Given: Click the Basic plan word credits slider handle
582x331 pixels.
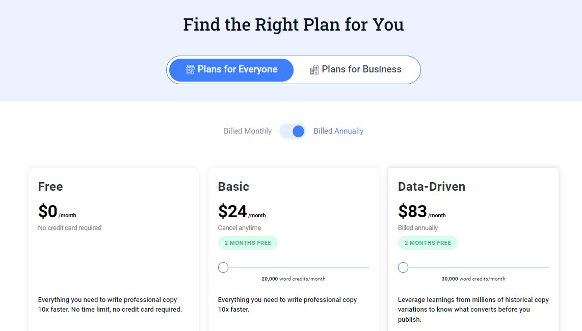Looking at the screenshot, I should coord(223,267).
